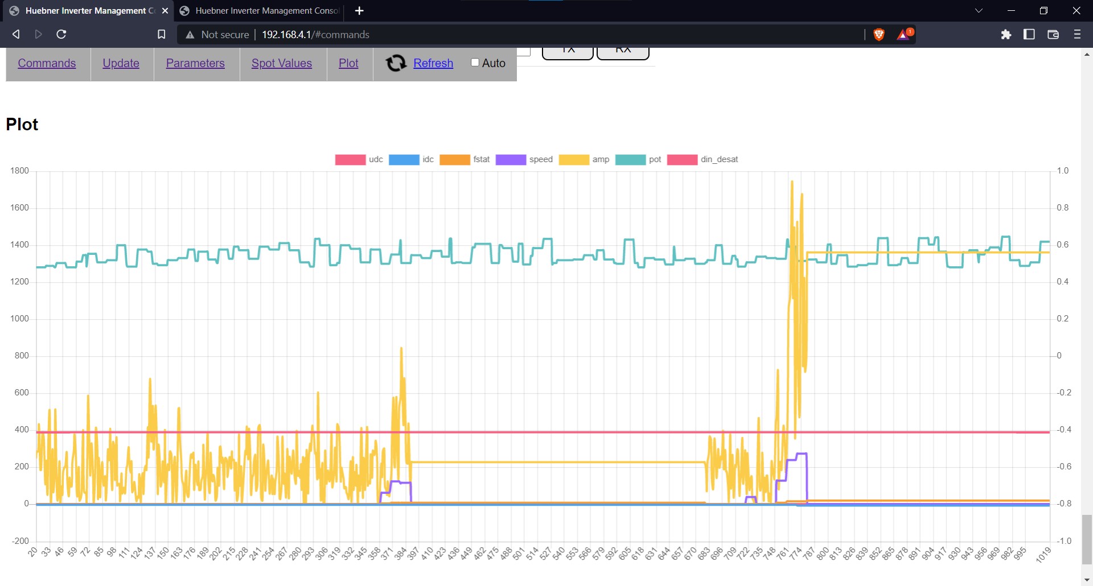
Task: Reload the page using the browser reload icon
Action: click(61, 35)
